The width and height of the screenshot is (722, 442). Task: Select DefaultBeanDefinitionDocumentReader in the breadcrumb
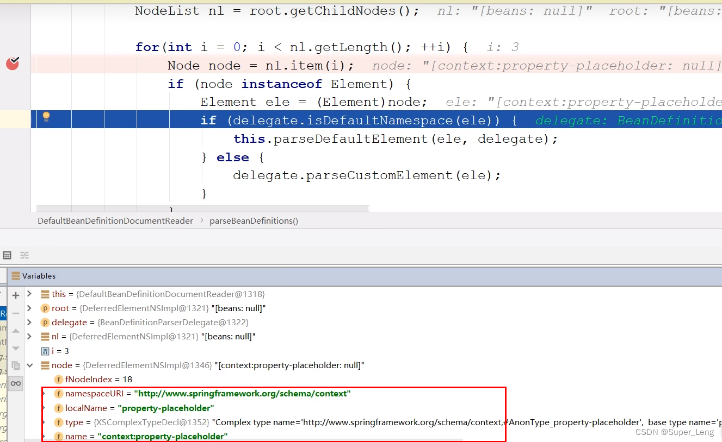coord(115,220)
